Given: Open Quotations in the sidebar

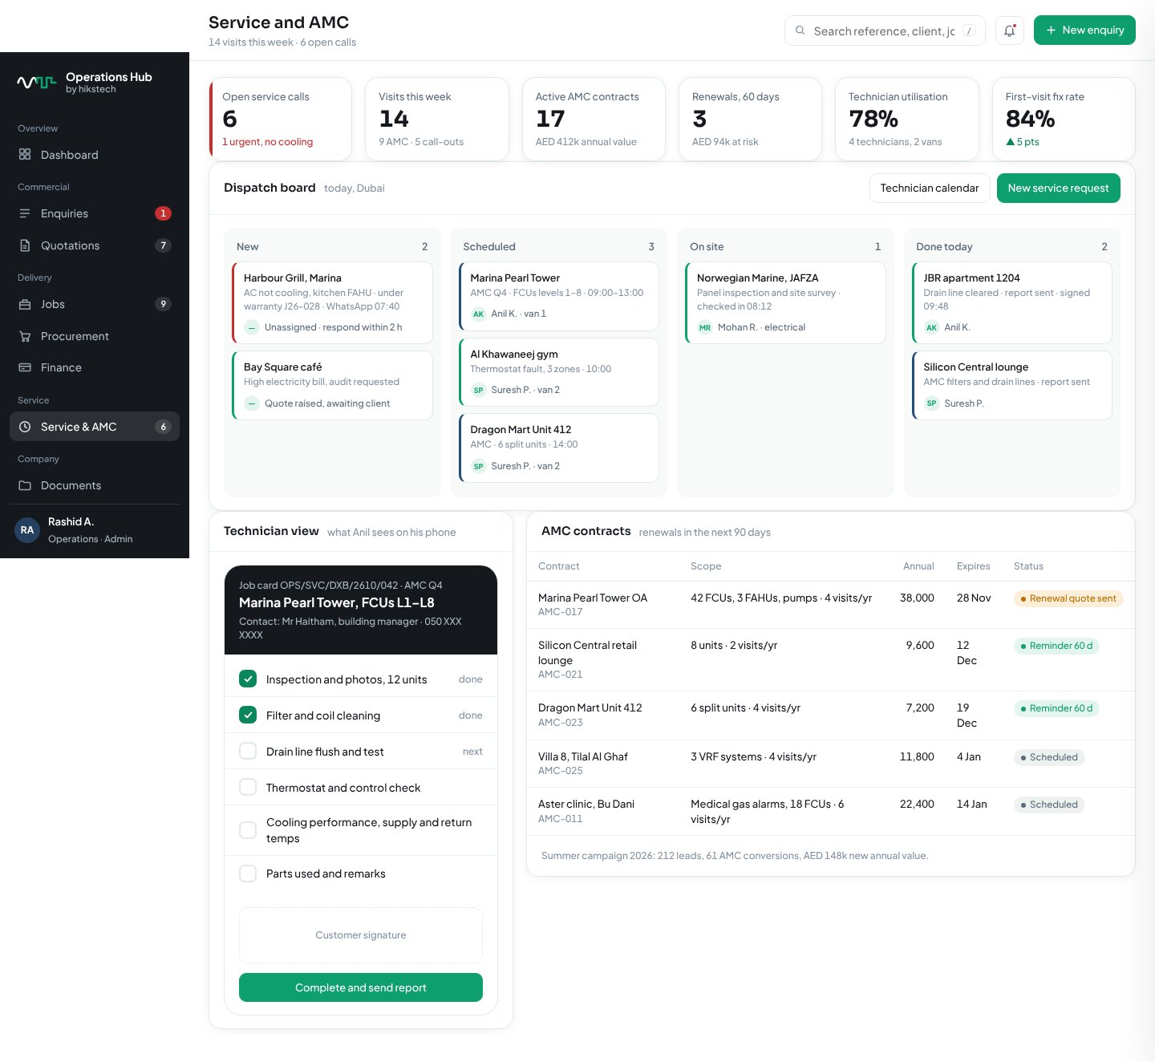Looking at the screenshot, I should pos(95,245).
